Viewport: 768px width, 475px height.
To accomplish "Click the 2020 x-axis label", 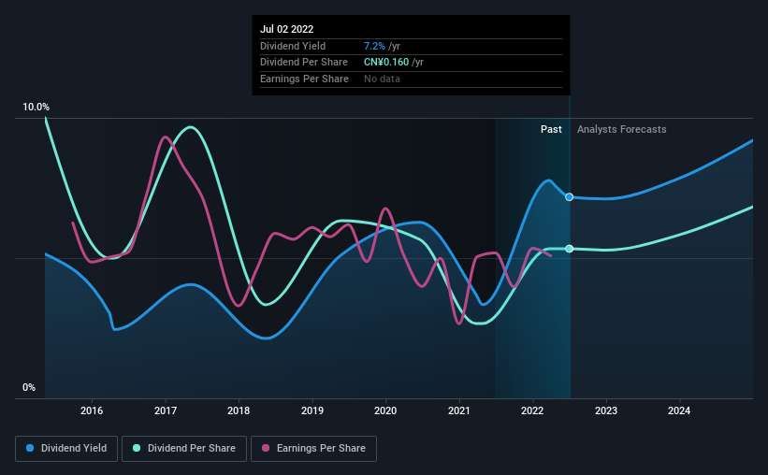I will tap(385, 410).
